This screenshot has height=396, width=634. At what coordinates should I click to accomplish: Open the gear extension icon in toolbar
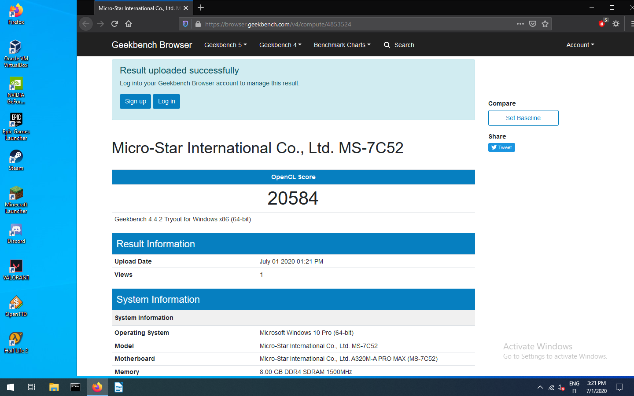pos(616,24)
